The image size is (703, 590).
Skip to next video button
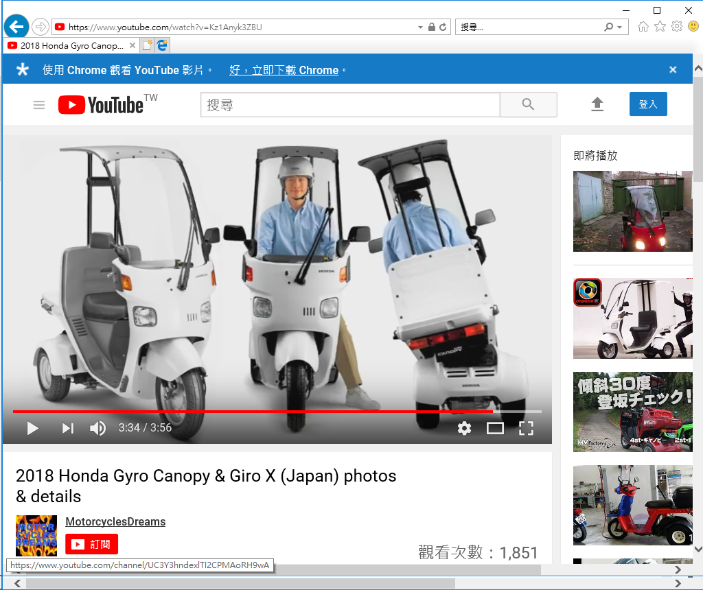point(68,428)
